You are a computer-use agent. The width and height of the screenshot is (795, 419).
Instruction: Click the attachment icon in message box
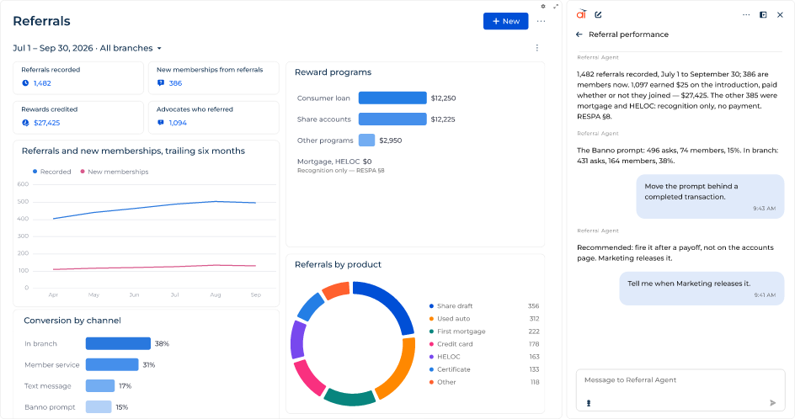coord(589,403)
